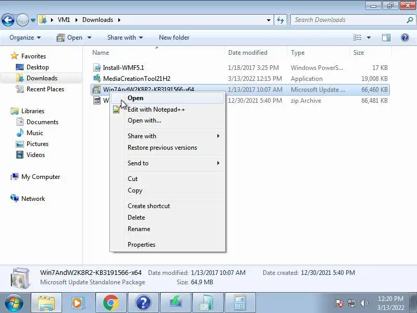The height and width of the screenshot is (313, 417).
Task: Open the Share with toolbar dropdown
Action: [125, 38]
